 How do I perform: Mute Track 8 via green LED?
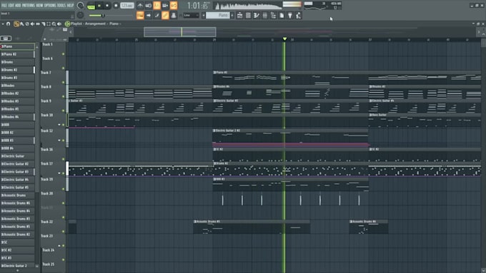[x=63, y=96]
